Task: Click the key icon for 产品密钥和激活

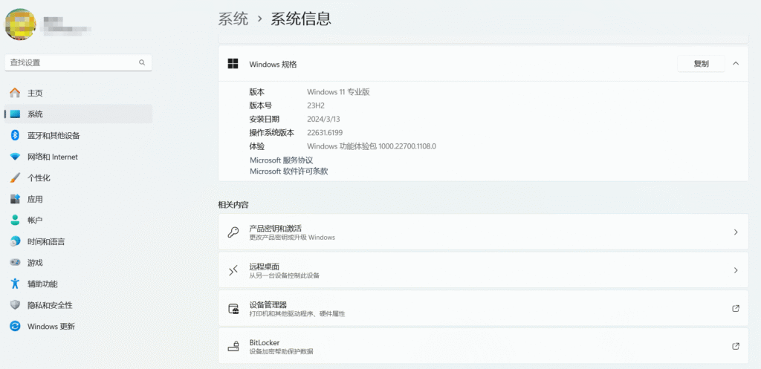Action: coord(233,232)
